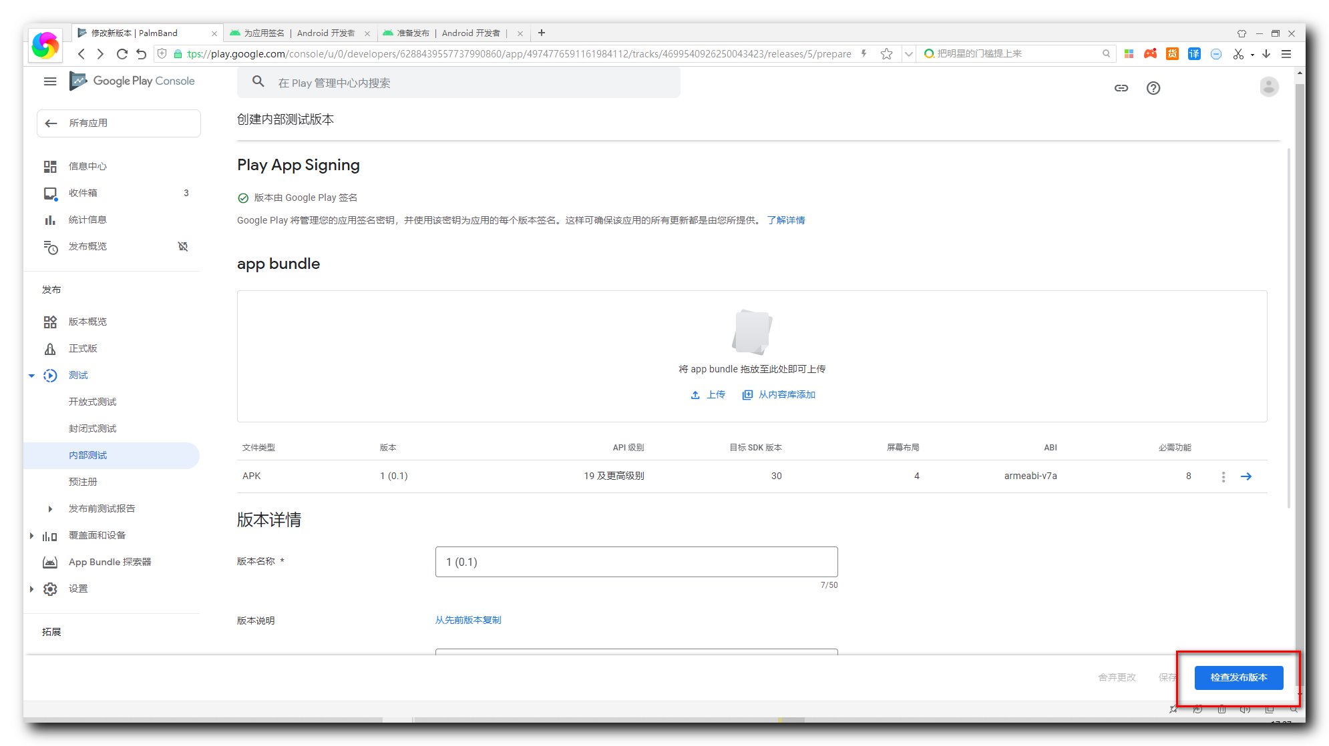Image resolution: width=1329 pixels, height=746 pixels.
Task: Expand the 设置 section arrow
Action: [x=31, y=589]
